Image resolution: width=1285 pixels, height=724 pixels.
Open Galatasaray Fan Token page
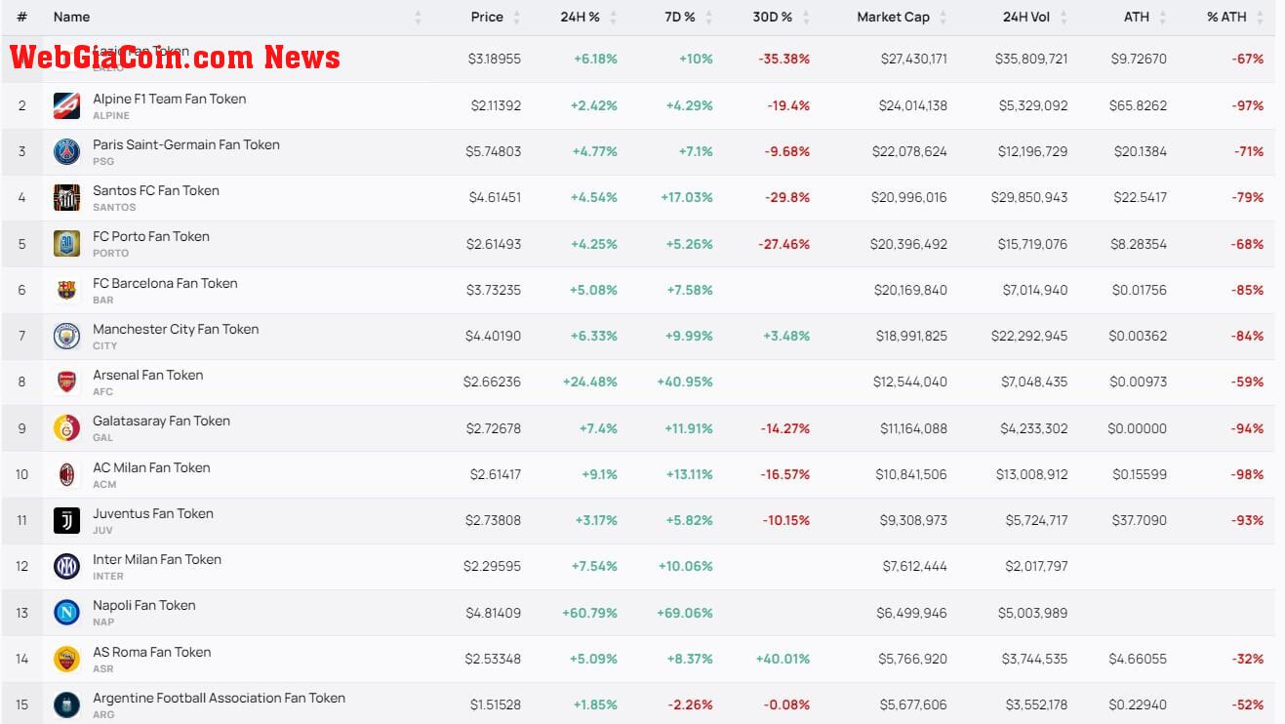[161, 421]
